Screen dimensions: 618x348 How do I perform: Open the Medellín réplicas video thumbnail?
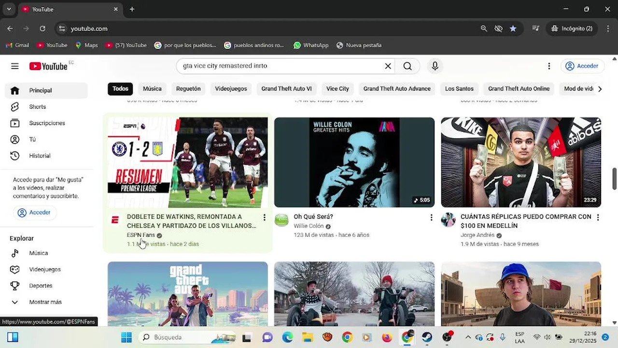(x=521, y=162)
